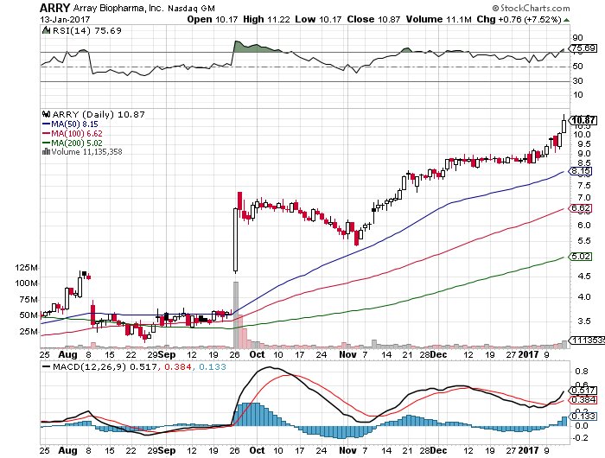Click the ARRY ticker symbol in the title

(x=54, y=7)
